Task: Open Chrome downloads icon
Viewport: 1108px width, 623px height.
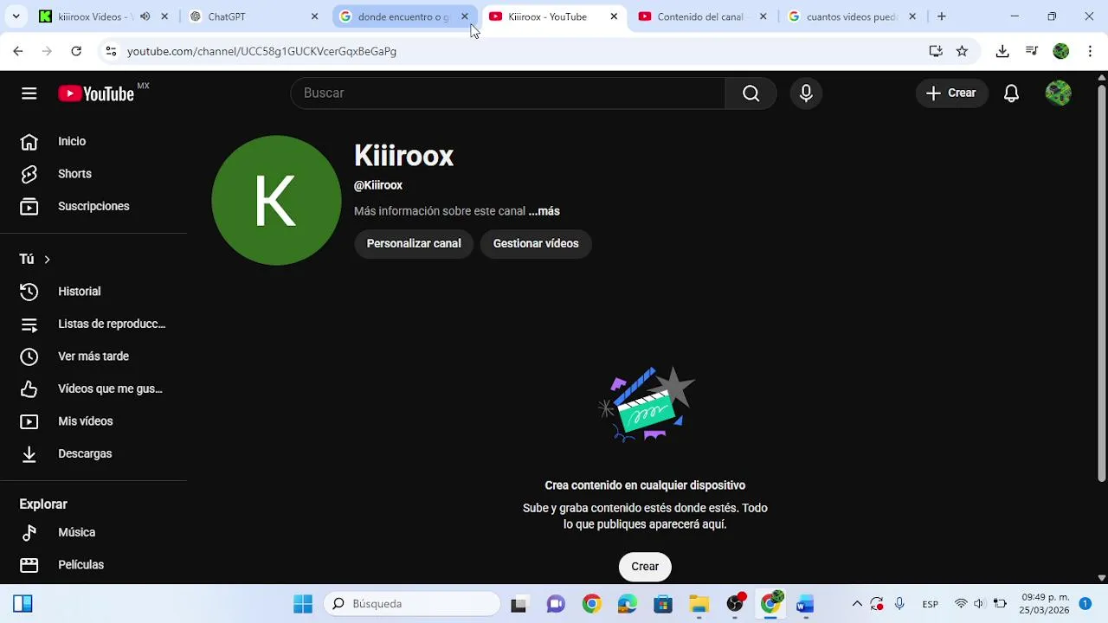Action: pos(1002,51)
